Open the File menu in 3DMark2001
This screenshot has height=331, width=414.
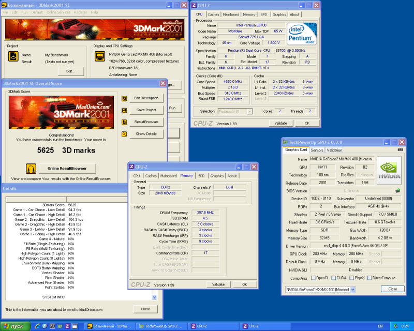coord(5,12)
